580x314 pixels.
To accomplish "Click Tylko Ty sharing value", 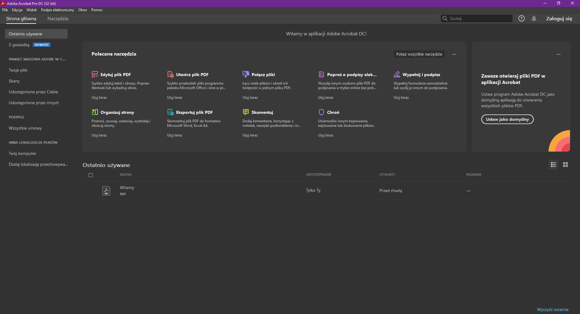I will coord(313,191).
